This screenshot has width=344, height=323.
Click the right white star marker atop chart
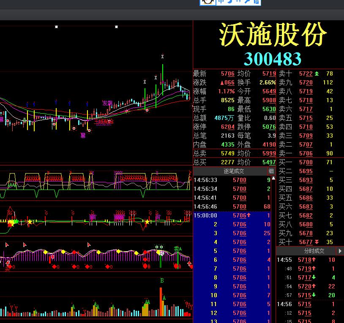point(117,27)
